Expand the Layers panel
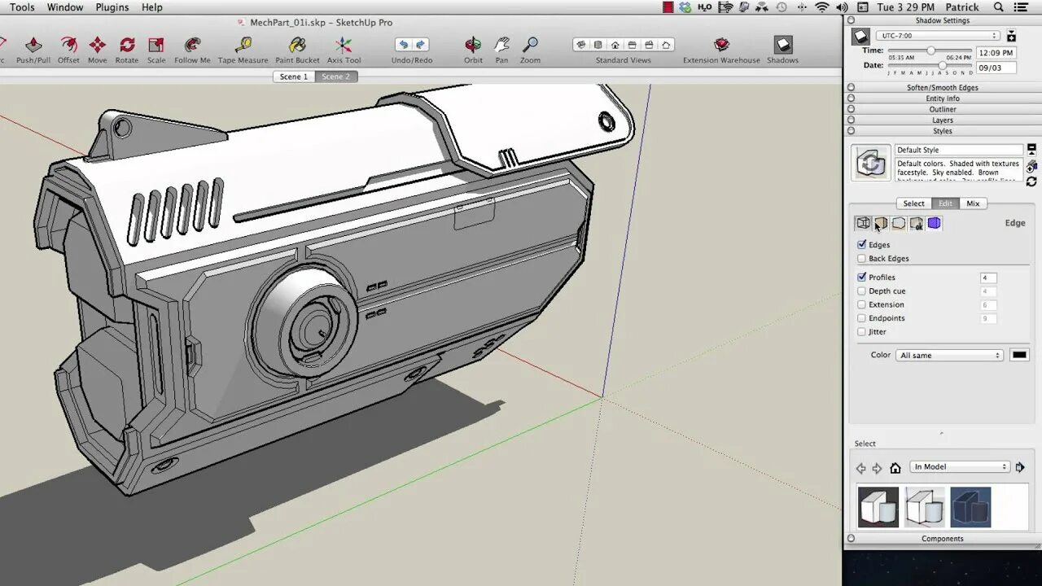The width and height of the screenshot is (1042, 586). (943, 120)
